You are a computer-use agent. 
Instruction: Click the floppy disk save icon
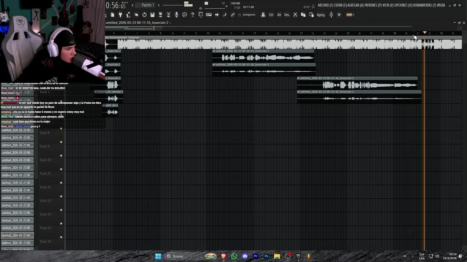(153, 15)
